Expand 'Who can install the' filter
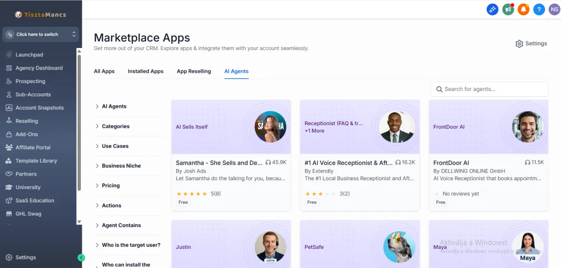 pos(129,264)
